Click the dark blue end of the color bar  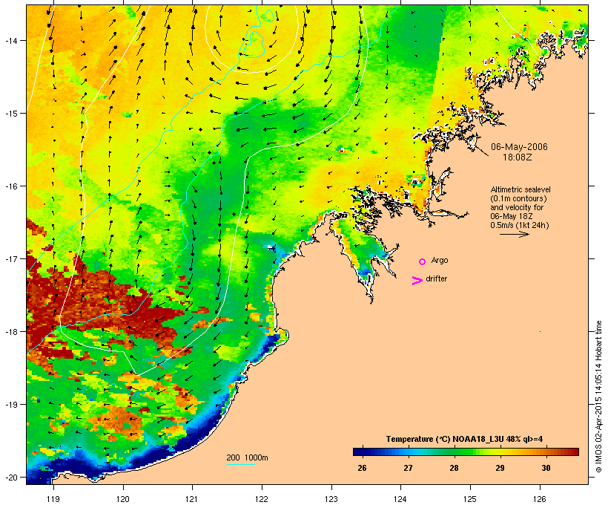coord(358,452)
